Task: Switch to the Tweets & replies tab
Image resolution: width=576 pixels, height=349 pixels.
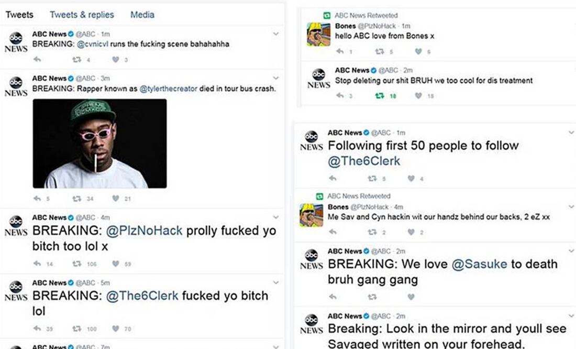Action: (82, 15)
